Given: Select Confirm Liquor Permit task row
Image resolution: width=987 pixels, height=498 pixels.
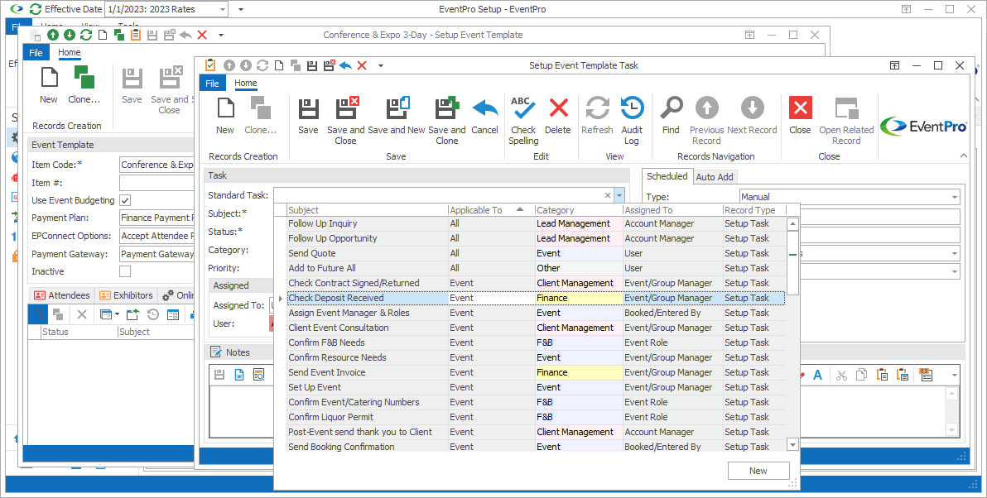Looking at the screenshot, I should coord(536,417).
